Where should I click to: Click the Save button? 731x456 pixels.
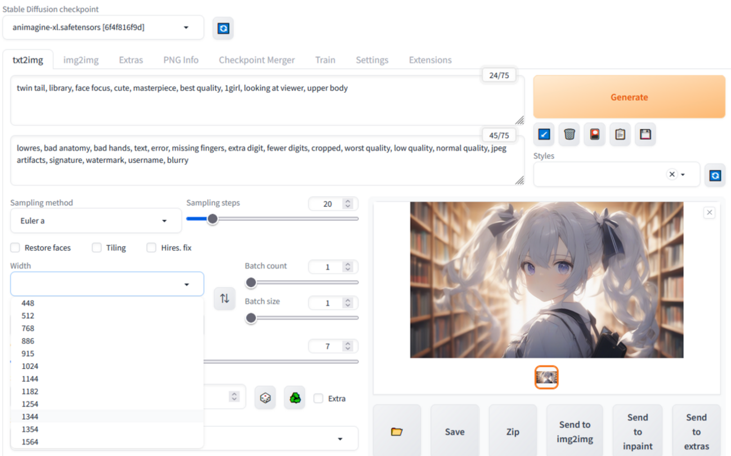click(455, 432)
